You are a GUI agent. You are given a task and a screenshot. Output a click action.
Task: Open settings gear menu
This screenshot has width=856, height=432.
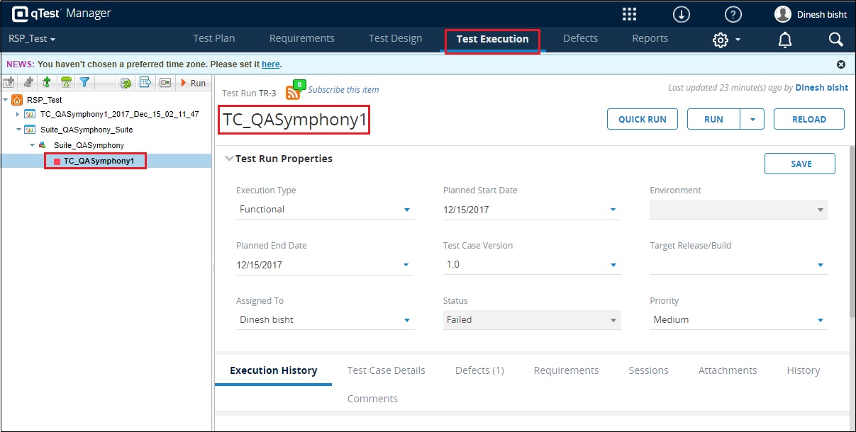tap(726, 40)
